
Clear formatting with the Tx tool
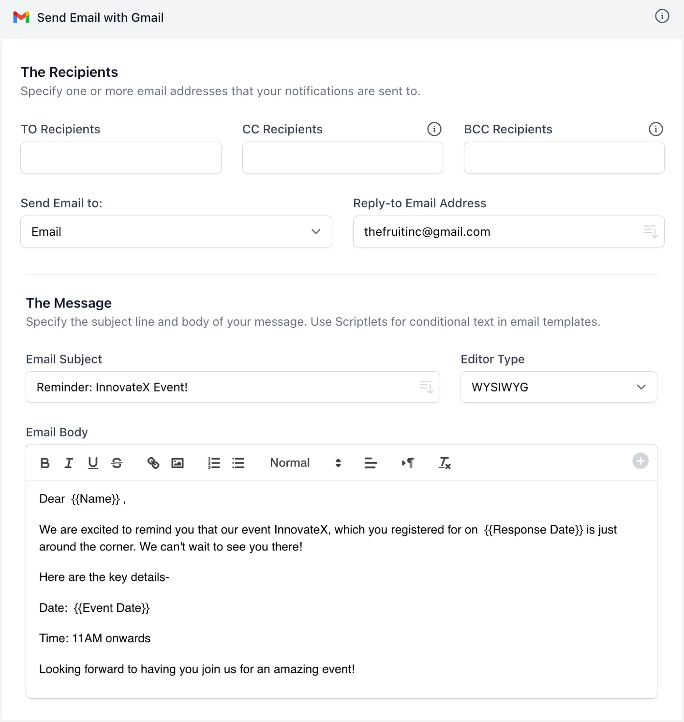click(x=444, y=463)
